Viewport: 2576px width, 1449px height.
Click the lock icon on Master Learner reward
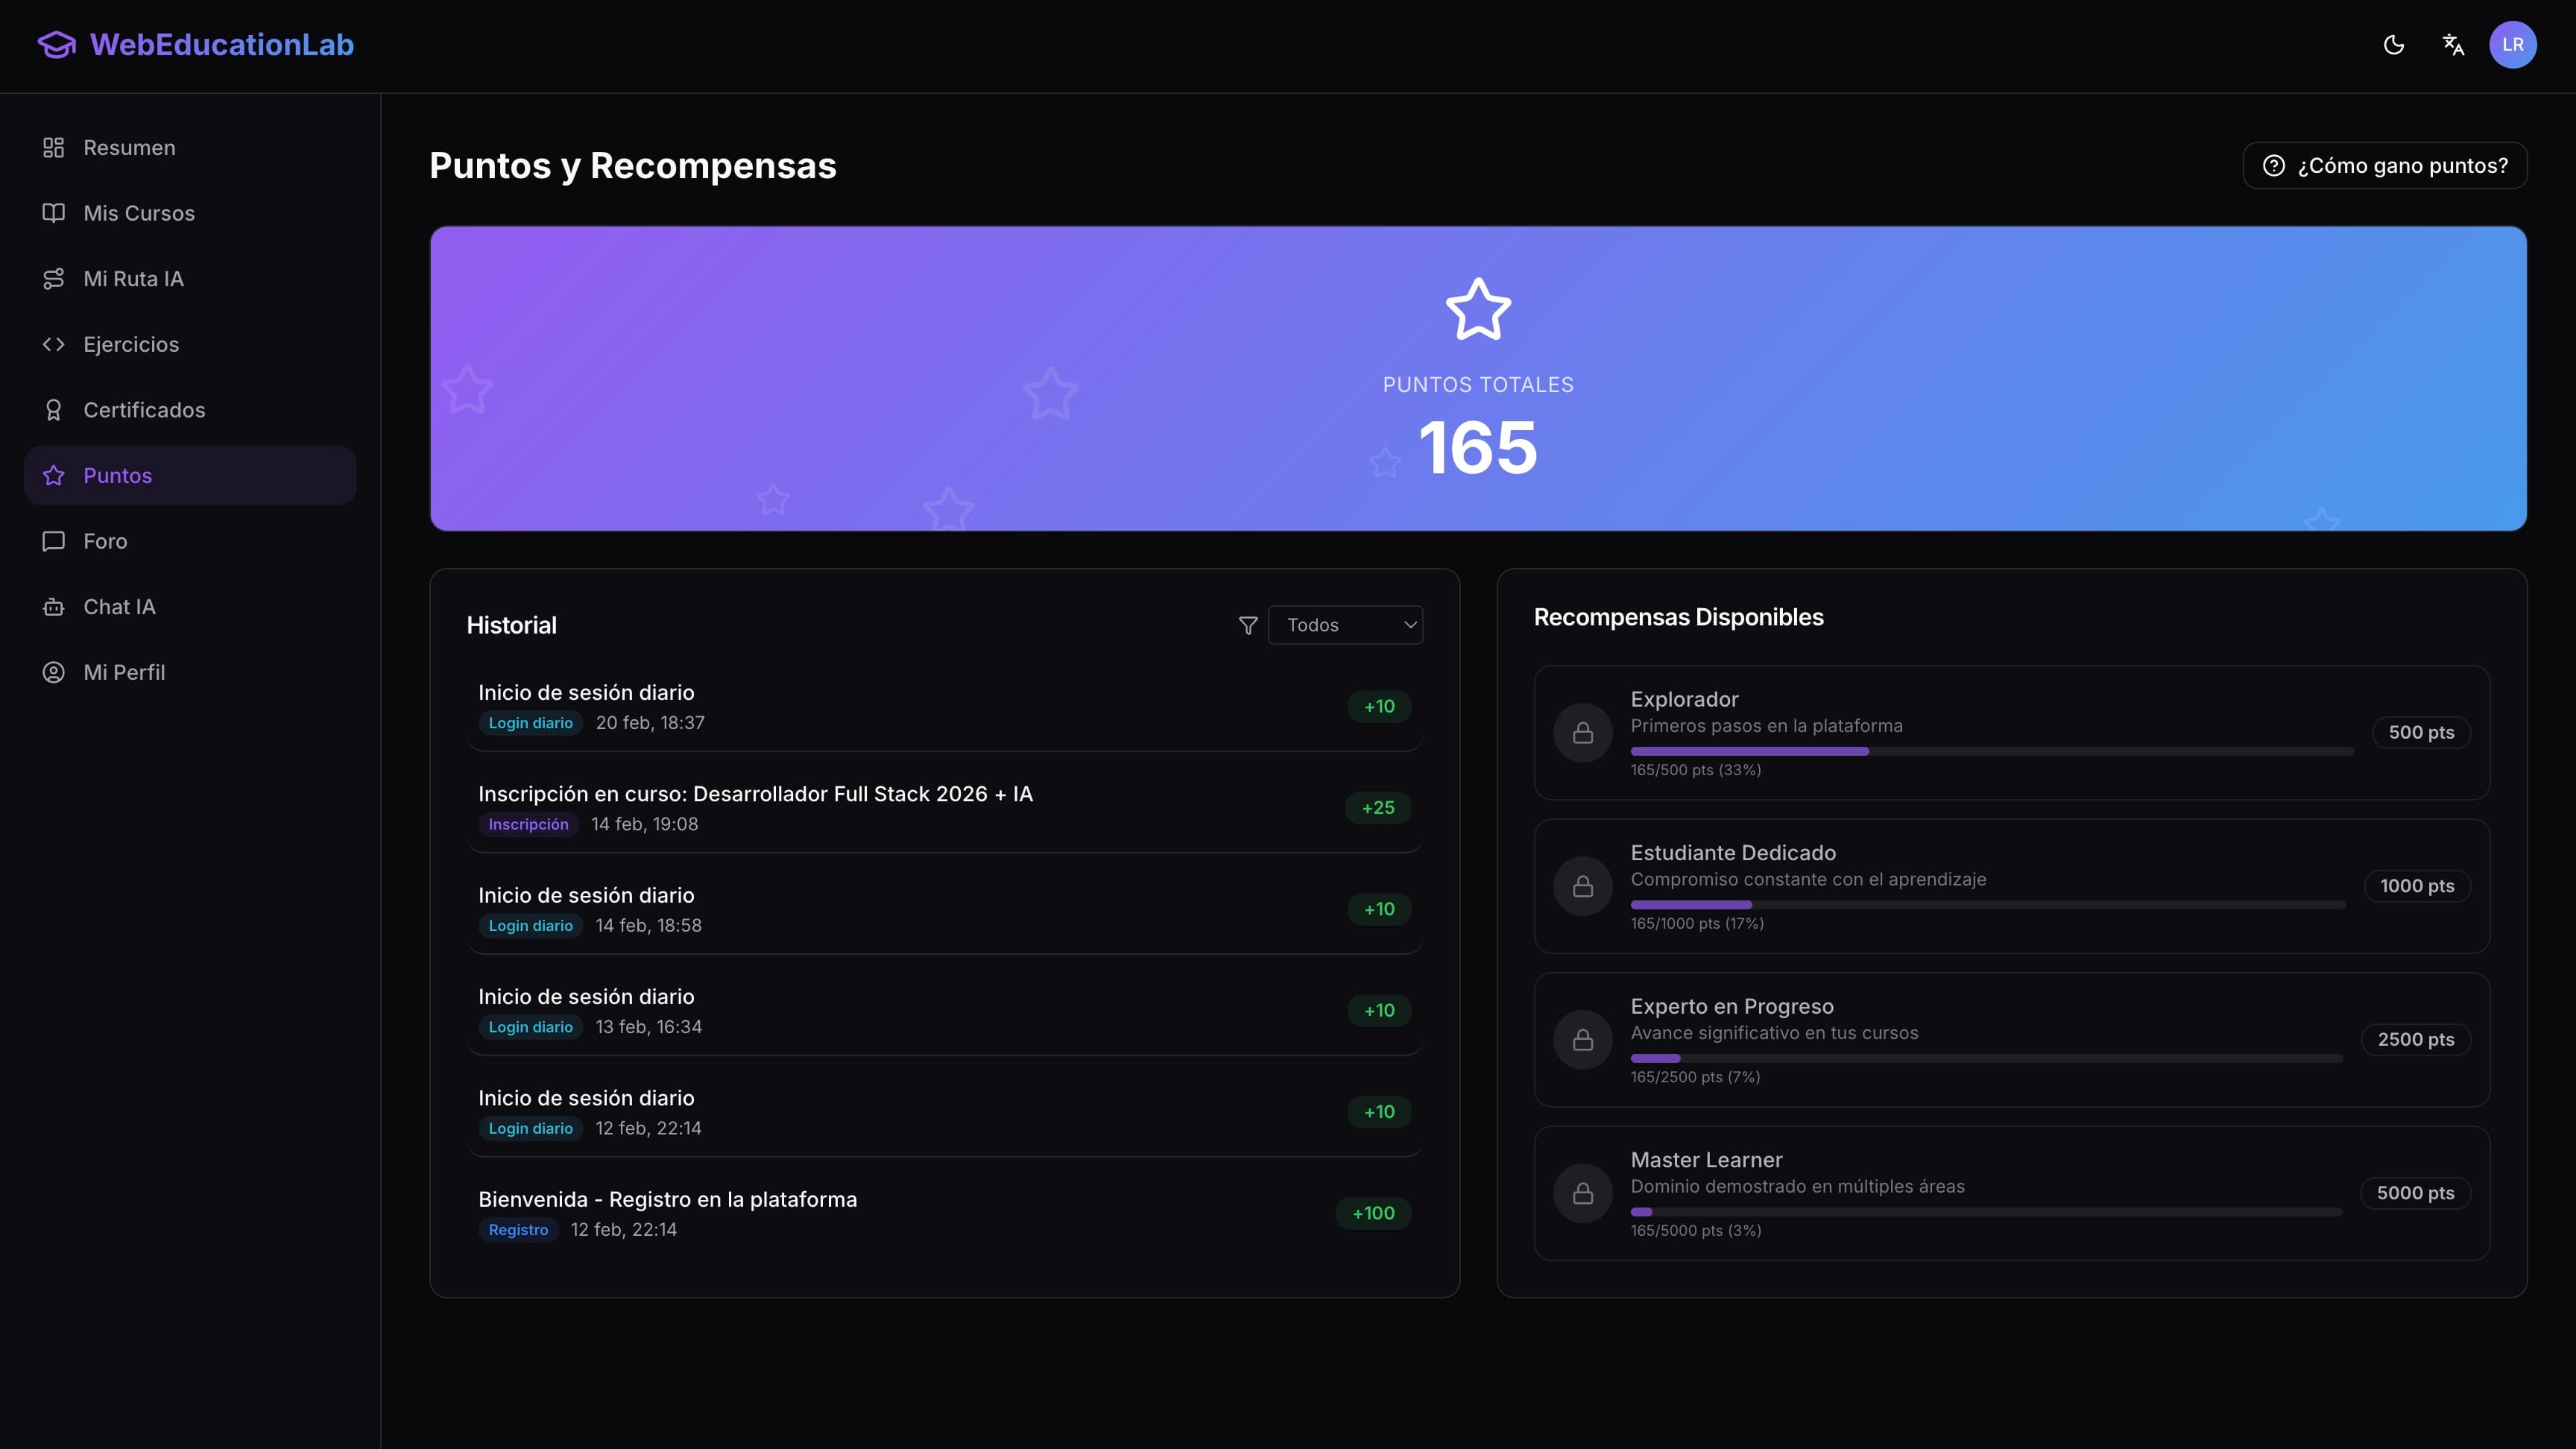pos(1583,1192)
